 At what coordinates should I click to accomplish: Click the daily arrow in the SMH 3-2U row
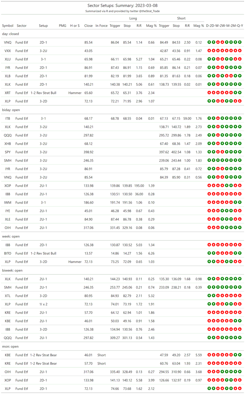209,160
